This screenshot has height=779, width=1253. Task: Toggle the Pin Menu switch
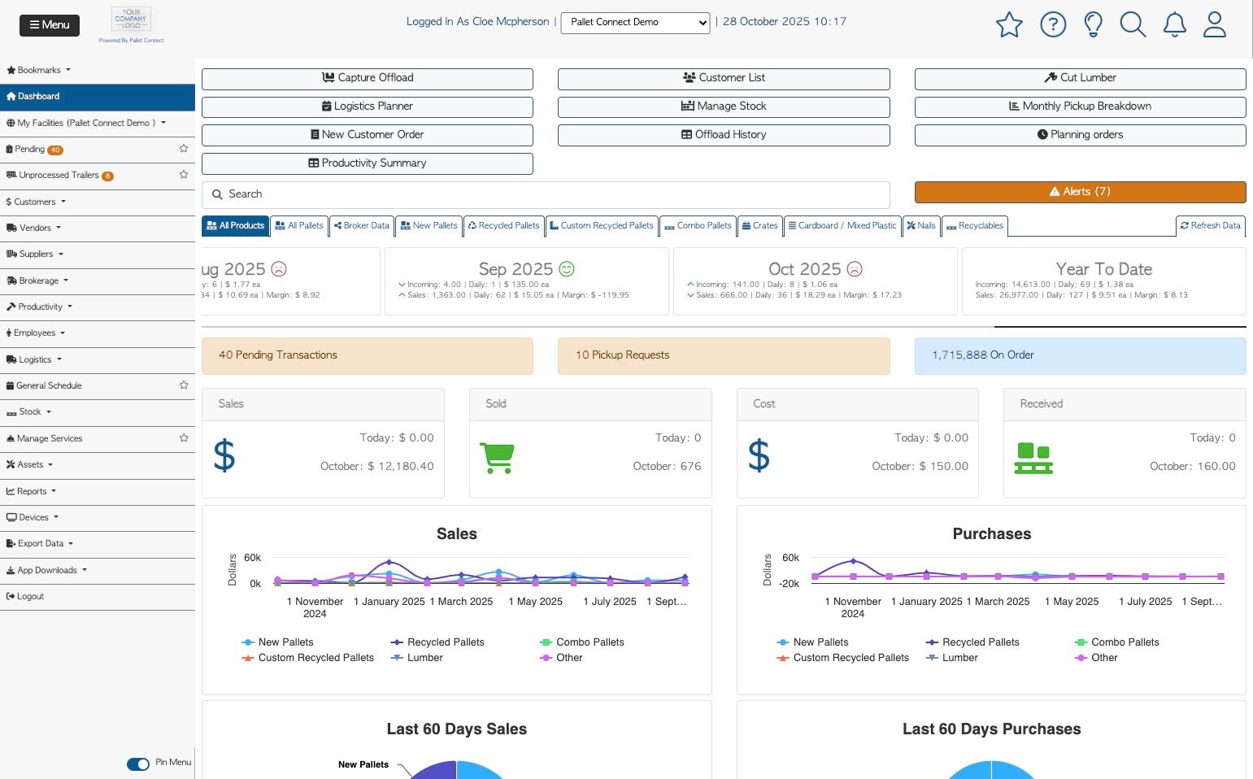tap(138, 764)
